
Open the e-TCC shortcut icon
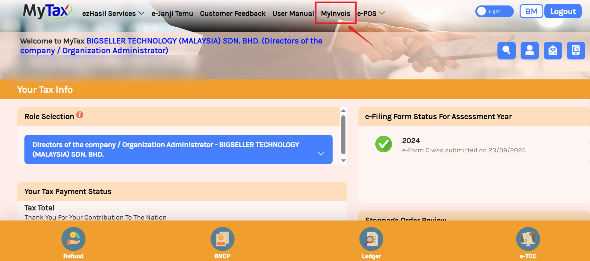pos(528,239)
